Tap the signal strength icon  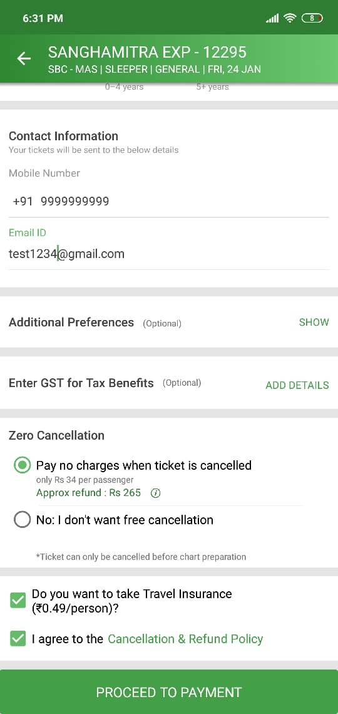272,18
